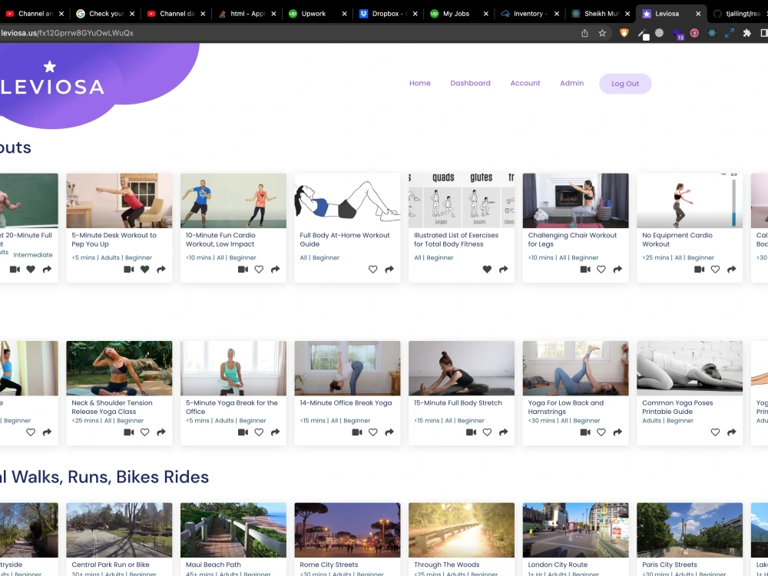This screenshot has height=576, width=768.
Task: Share the 10-Minute Fun Cardio Workout
Action: 275,270
